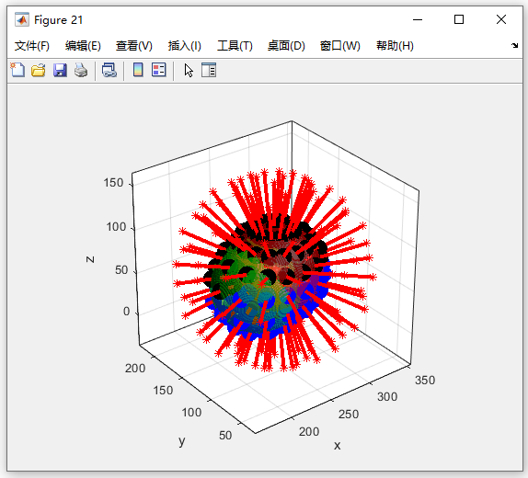Open a file with the folder icon

click(39, 71)
